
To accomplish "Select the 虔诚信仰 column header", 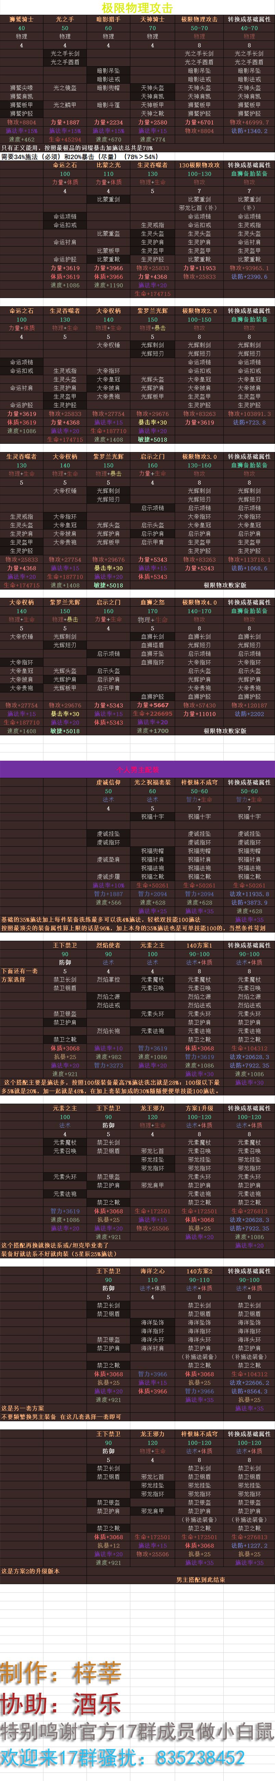I will click(x=108, y=783).
